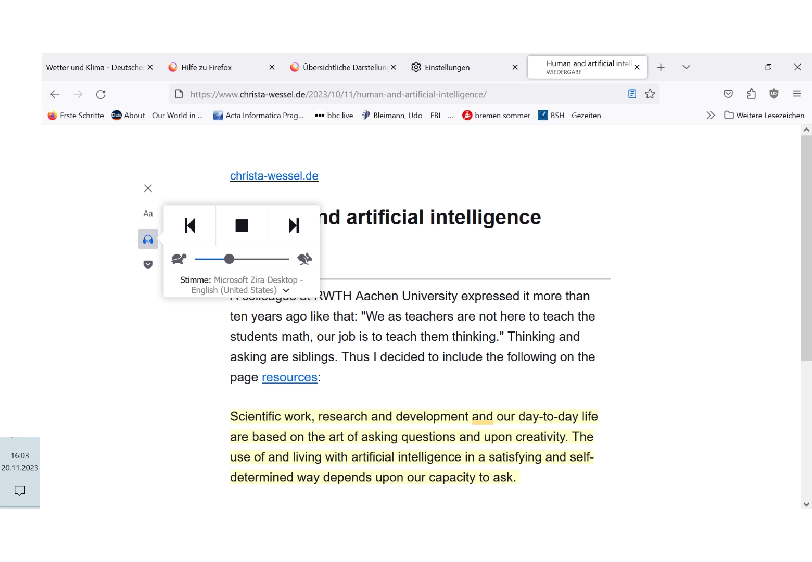This screenshot has width=812, height=562.
Task: Open a new tab with the plus button
Action: (661, 67)
